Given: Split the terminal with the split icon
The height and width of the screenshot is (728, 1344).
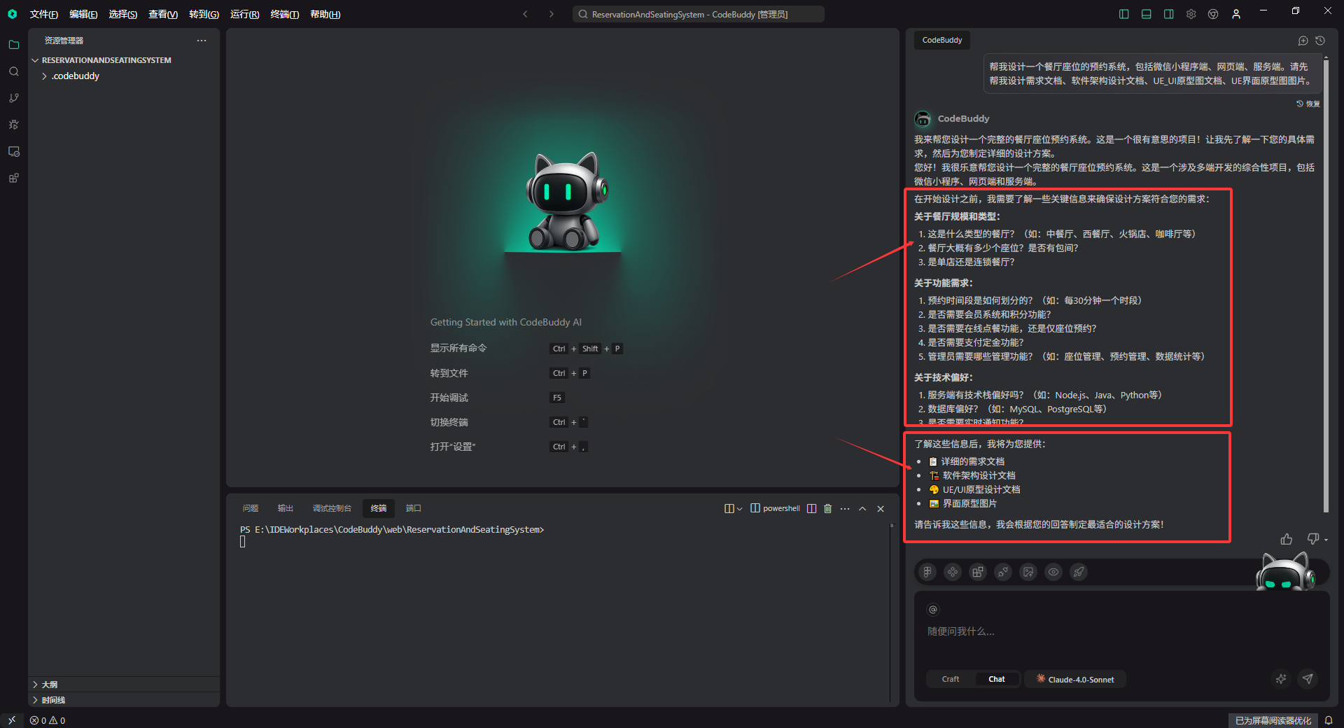Looking at the screenshot, I should 811,508.
